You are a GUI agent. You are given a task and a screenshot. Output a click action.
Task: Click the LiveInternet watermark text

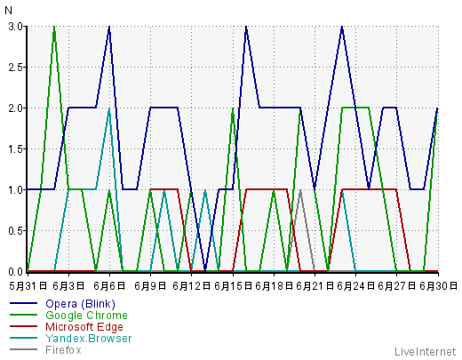[425, 352]
